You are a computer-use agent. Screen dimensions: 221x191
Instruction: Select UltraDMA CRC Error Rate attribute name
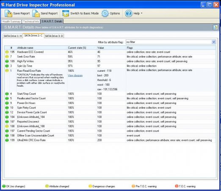pos(31,140)
